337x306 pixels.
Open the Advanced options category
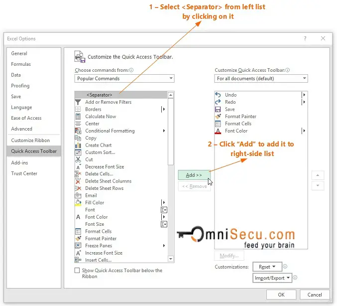[x=21, y=129]
